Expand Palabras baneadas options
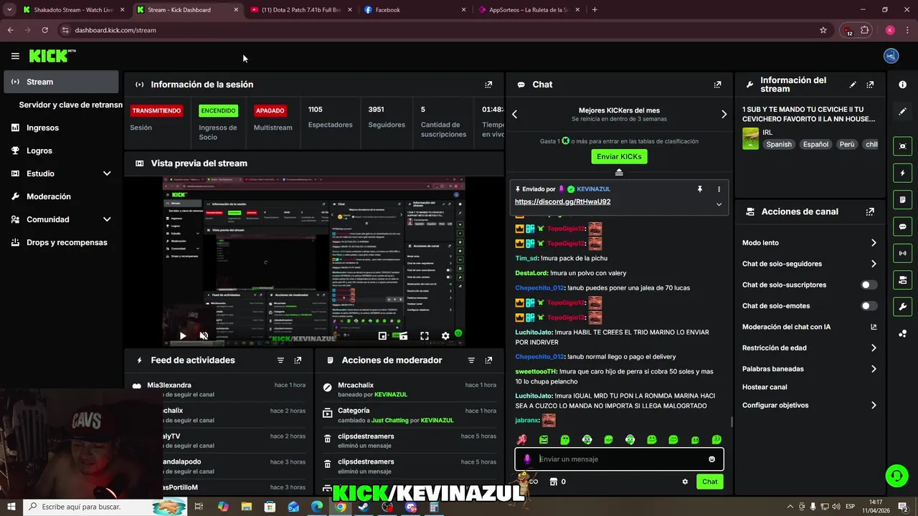Image resolution: width=918 pixels, height=516 pixels. click(874, 369)
